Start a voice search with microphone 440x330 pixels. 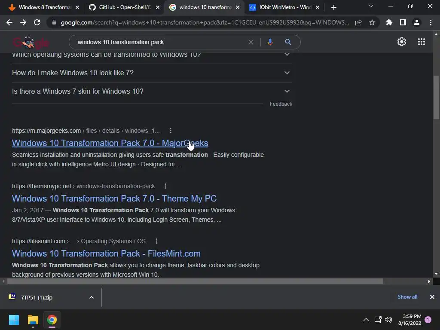click(x=270, y=42)
